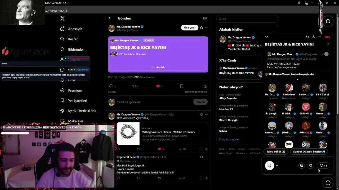Click the Yanıtını gönder reply field

[154, 102]
